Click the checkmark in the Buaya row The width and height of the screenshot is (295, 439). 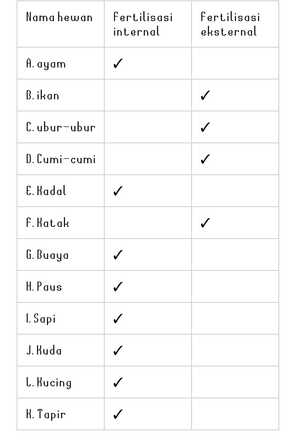tap(118, 255)
